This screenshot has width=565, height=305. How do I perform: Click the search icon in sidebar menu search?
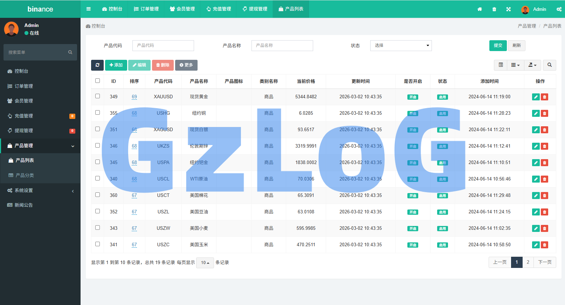(70, 52)
